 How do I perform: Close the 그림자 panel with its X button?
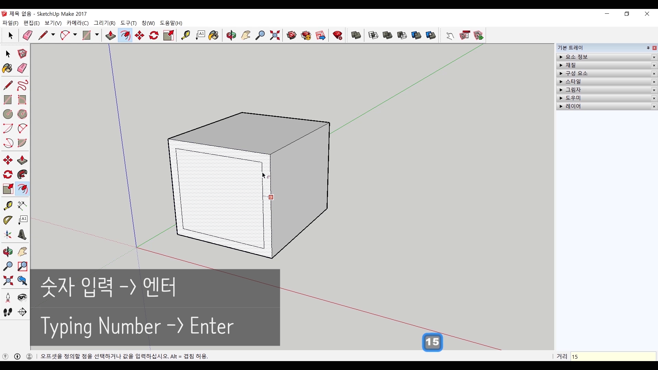(654, 90)
